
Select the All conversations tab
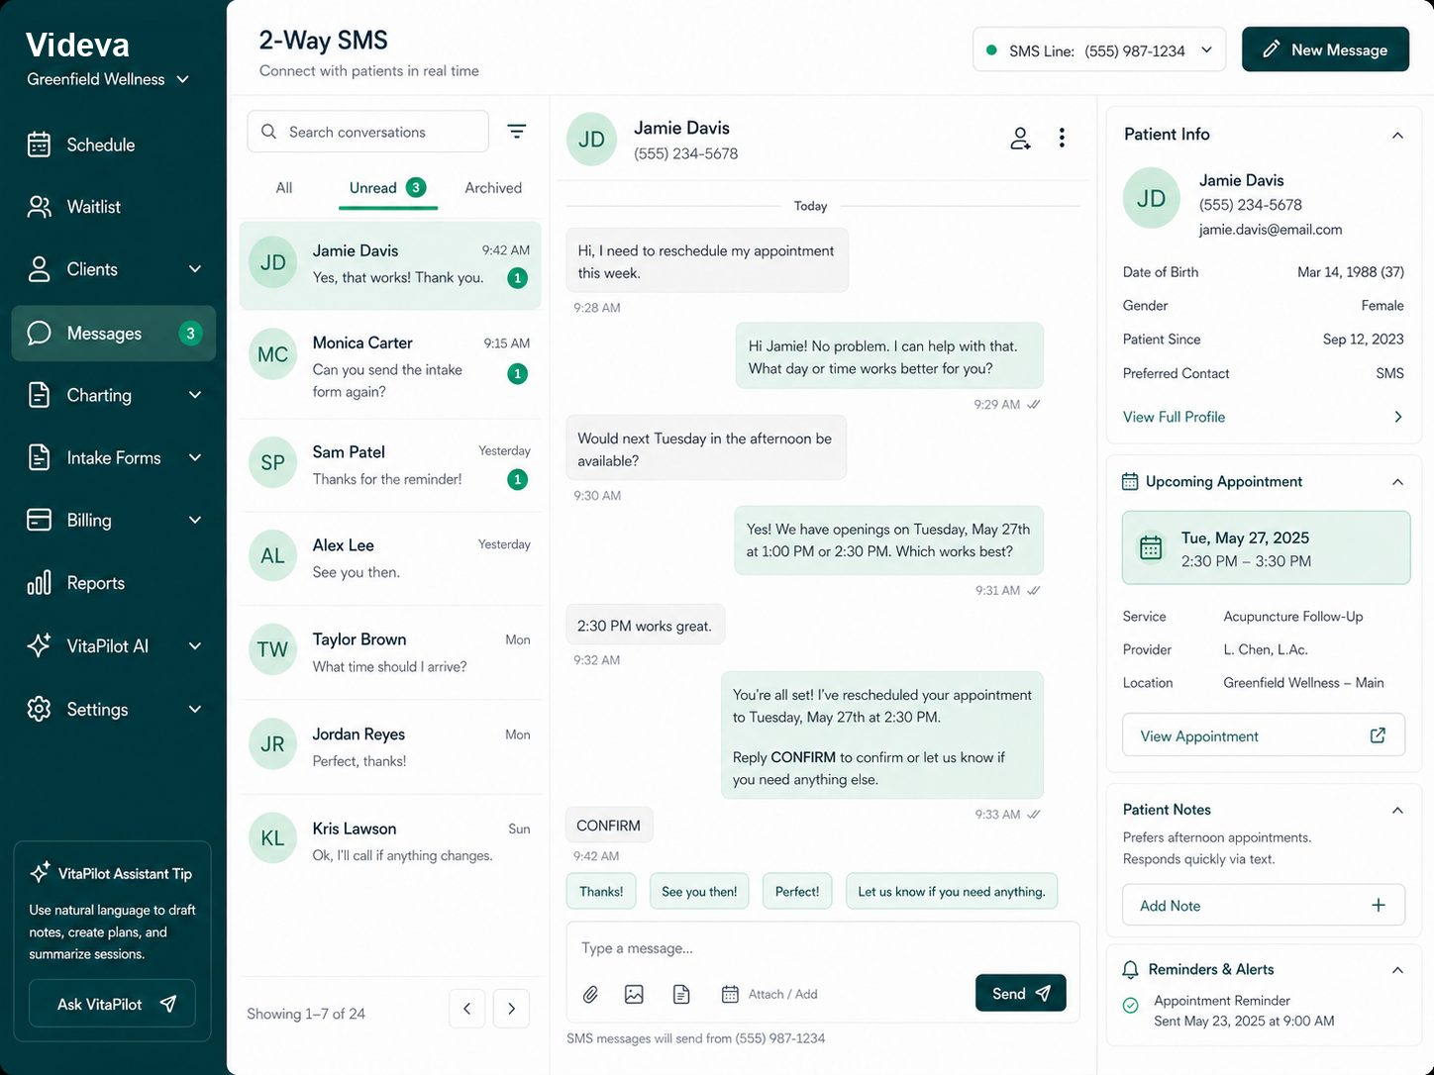(284, 188)
